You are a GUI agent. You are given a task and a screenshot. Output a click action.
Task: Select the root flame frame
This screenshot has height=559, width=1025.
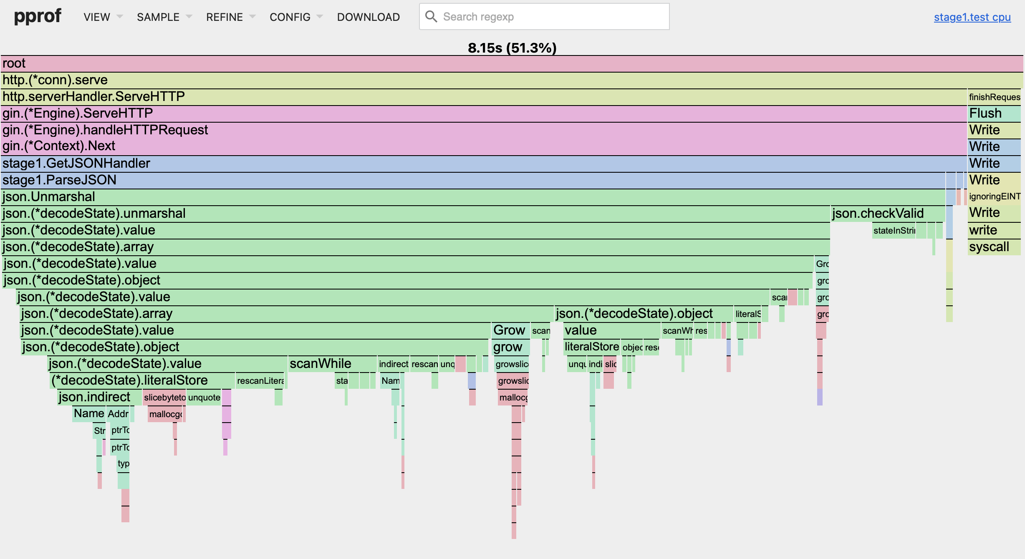click(512, 64)
